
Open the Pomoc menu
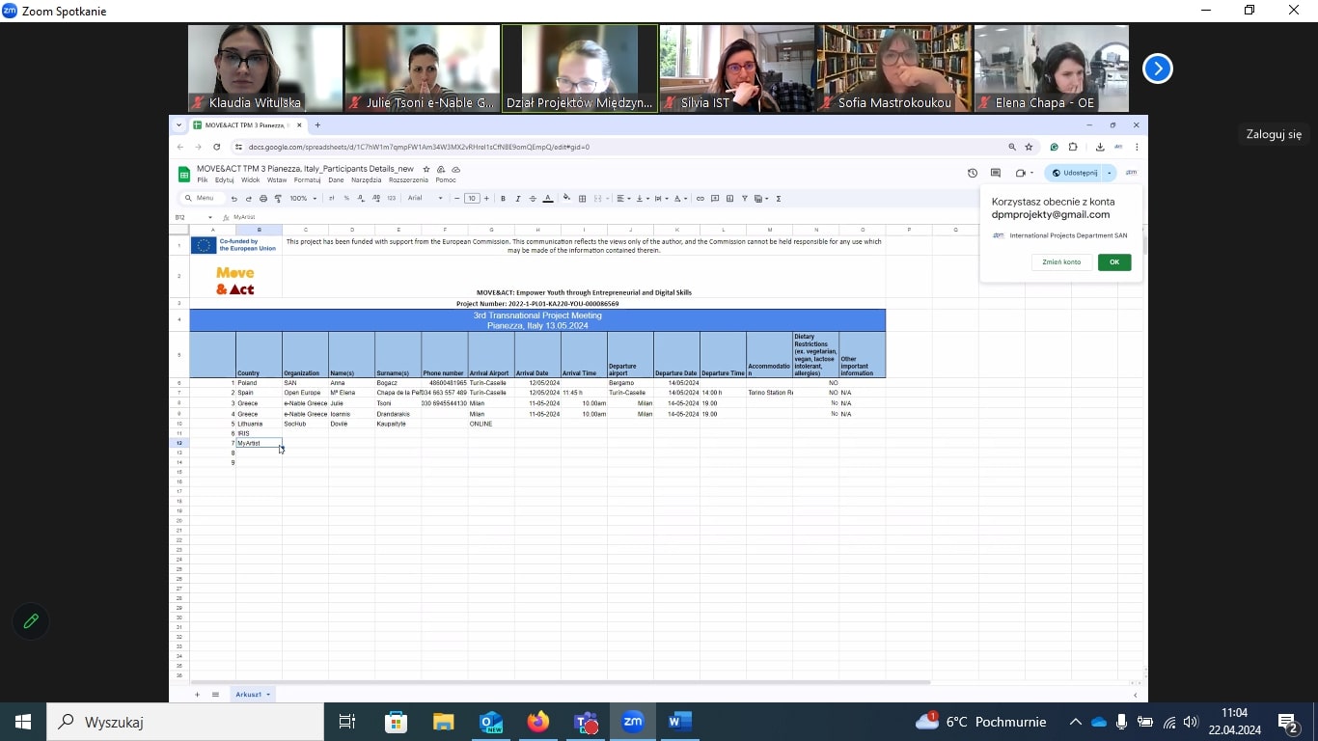click(446, 180)
